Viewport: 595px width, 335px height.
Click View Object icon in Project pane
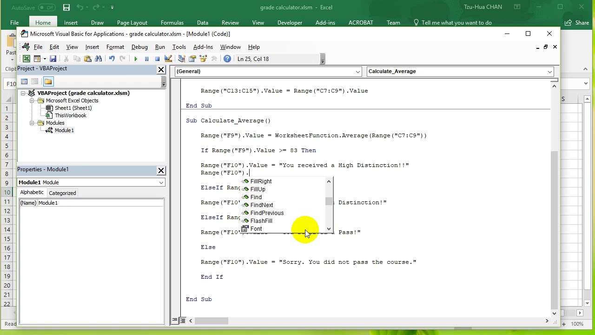point(35,81)
